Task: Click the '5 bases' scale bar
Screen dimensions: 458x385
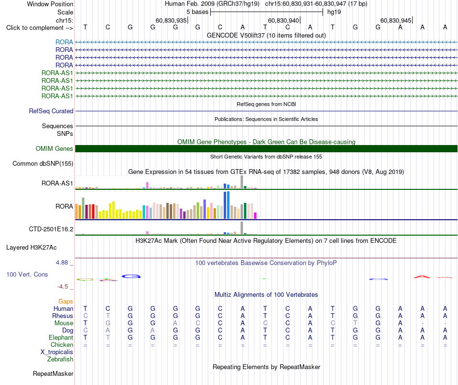Action: coord(267,12)
